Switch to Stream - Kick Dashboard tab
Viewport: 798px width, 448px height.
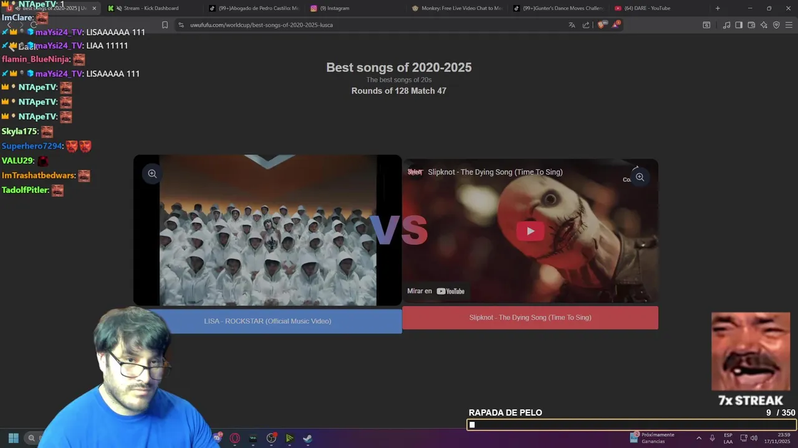click(151, 8)
